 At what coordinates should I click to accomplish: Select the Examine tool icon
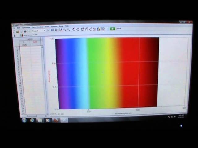tap(74, 30)
